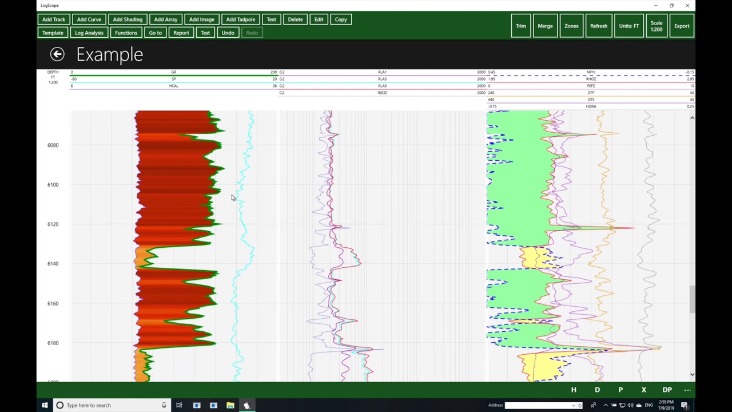
Task: Select the RLA1 curve header
Action: (x=382, y=72)
